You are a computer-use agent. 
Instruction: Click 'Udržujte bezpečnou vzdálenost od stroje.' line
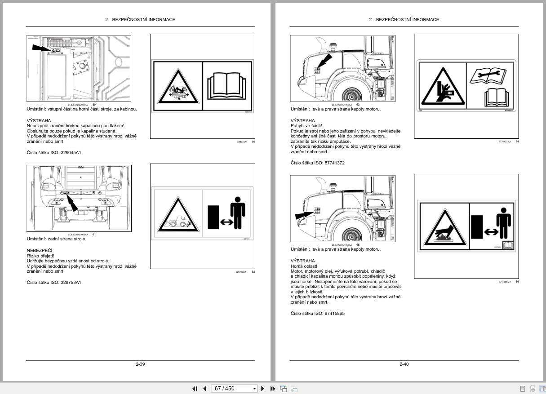point(68,261)
